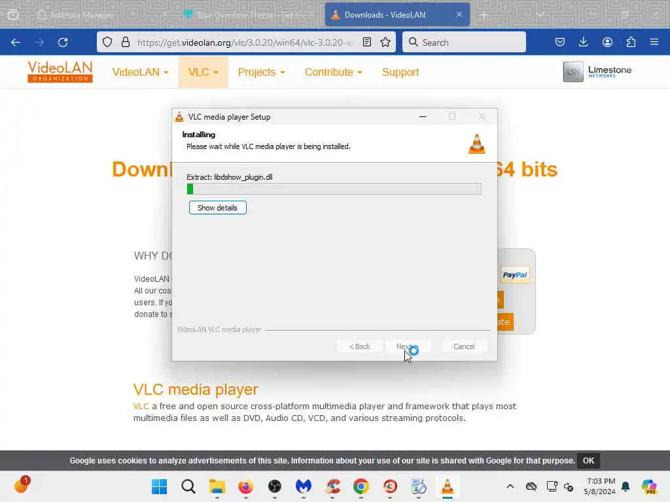Click the VideoLAN organization logo
The image size is (670, 502).
tap(60, 72)
